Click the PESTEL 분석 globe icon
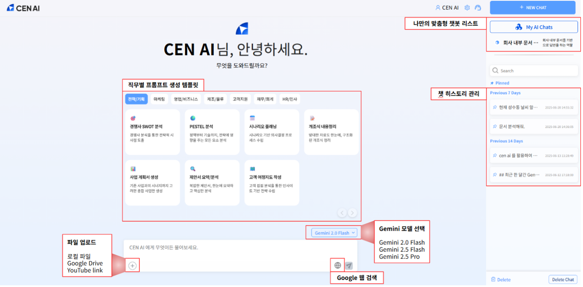The image size is (583, 287). 193,118
